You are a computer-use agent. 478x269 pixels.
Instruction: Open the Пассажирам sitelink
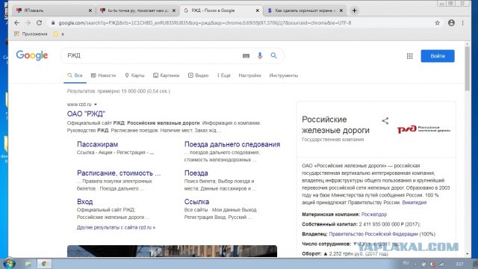click(97, 144)
